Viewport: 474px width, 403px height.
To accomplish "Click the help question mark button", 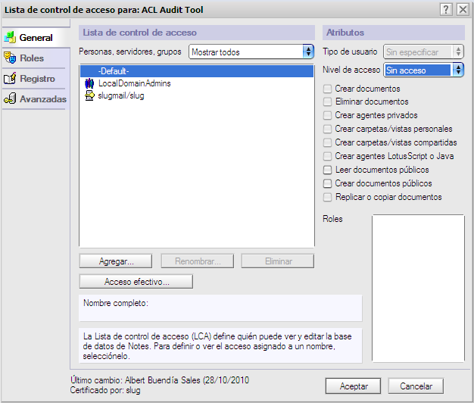I will [x=446, y=10].
